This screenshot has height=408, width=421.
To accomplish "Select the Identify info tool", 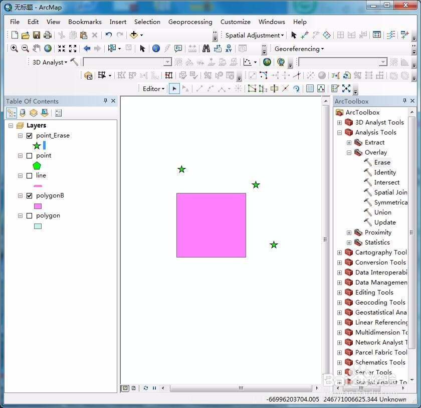I will (x=156, y=48).
